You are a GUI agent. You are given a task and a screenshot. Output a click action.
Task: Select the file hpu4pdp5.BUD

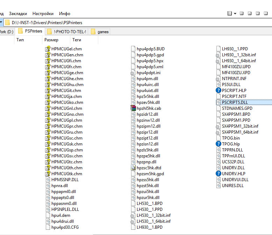click(x=151, y=49)
